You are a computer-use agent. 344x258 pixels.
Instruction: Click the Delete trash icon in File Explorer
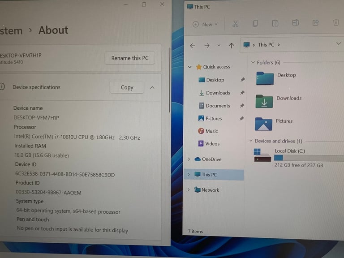pos(336,22)
